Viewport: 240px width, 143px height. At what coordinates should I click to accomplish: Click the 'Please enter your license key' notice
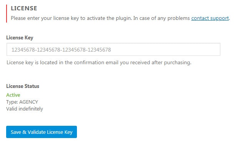120,18
